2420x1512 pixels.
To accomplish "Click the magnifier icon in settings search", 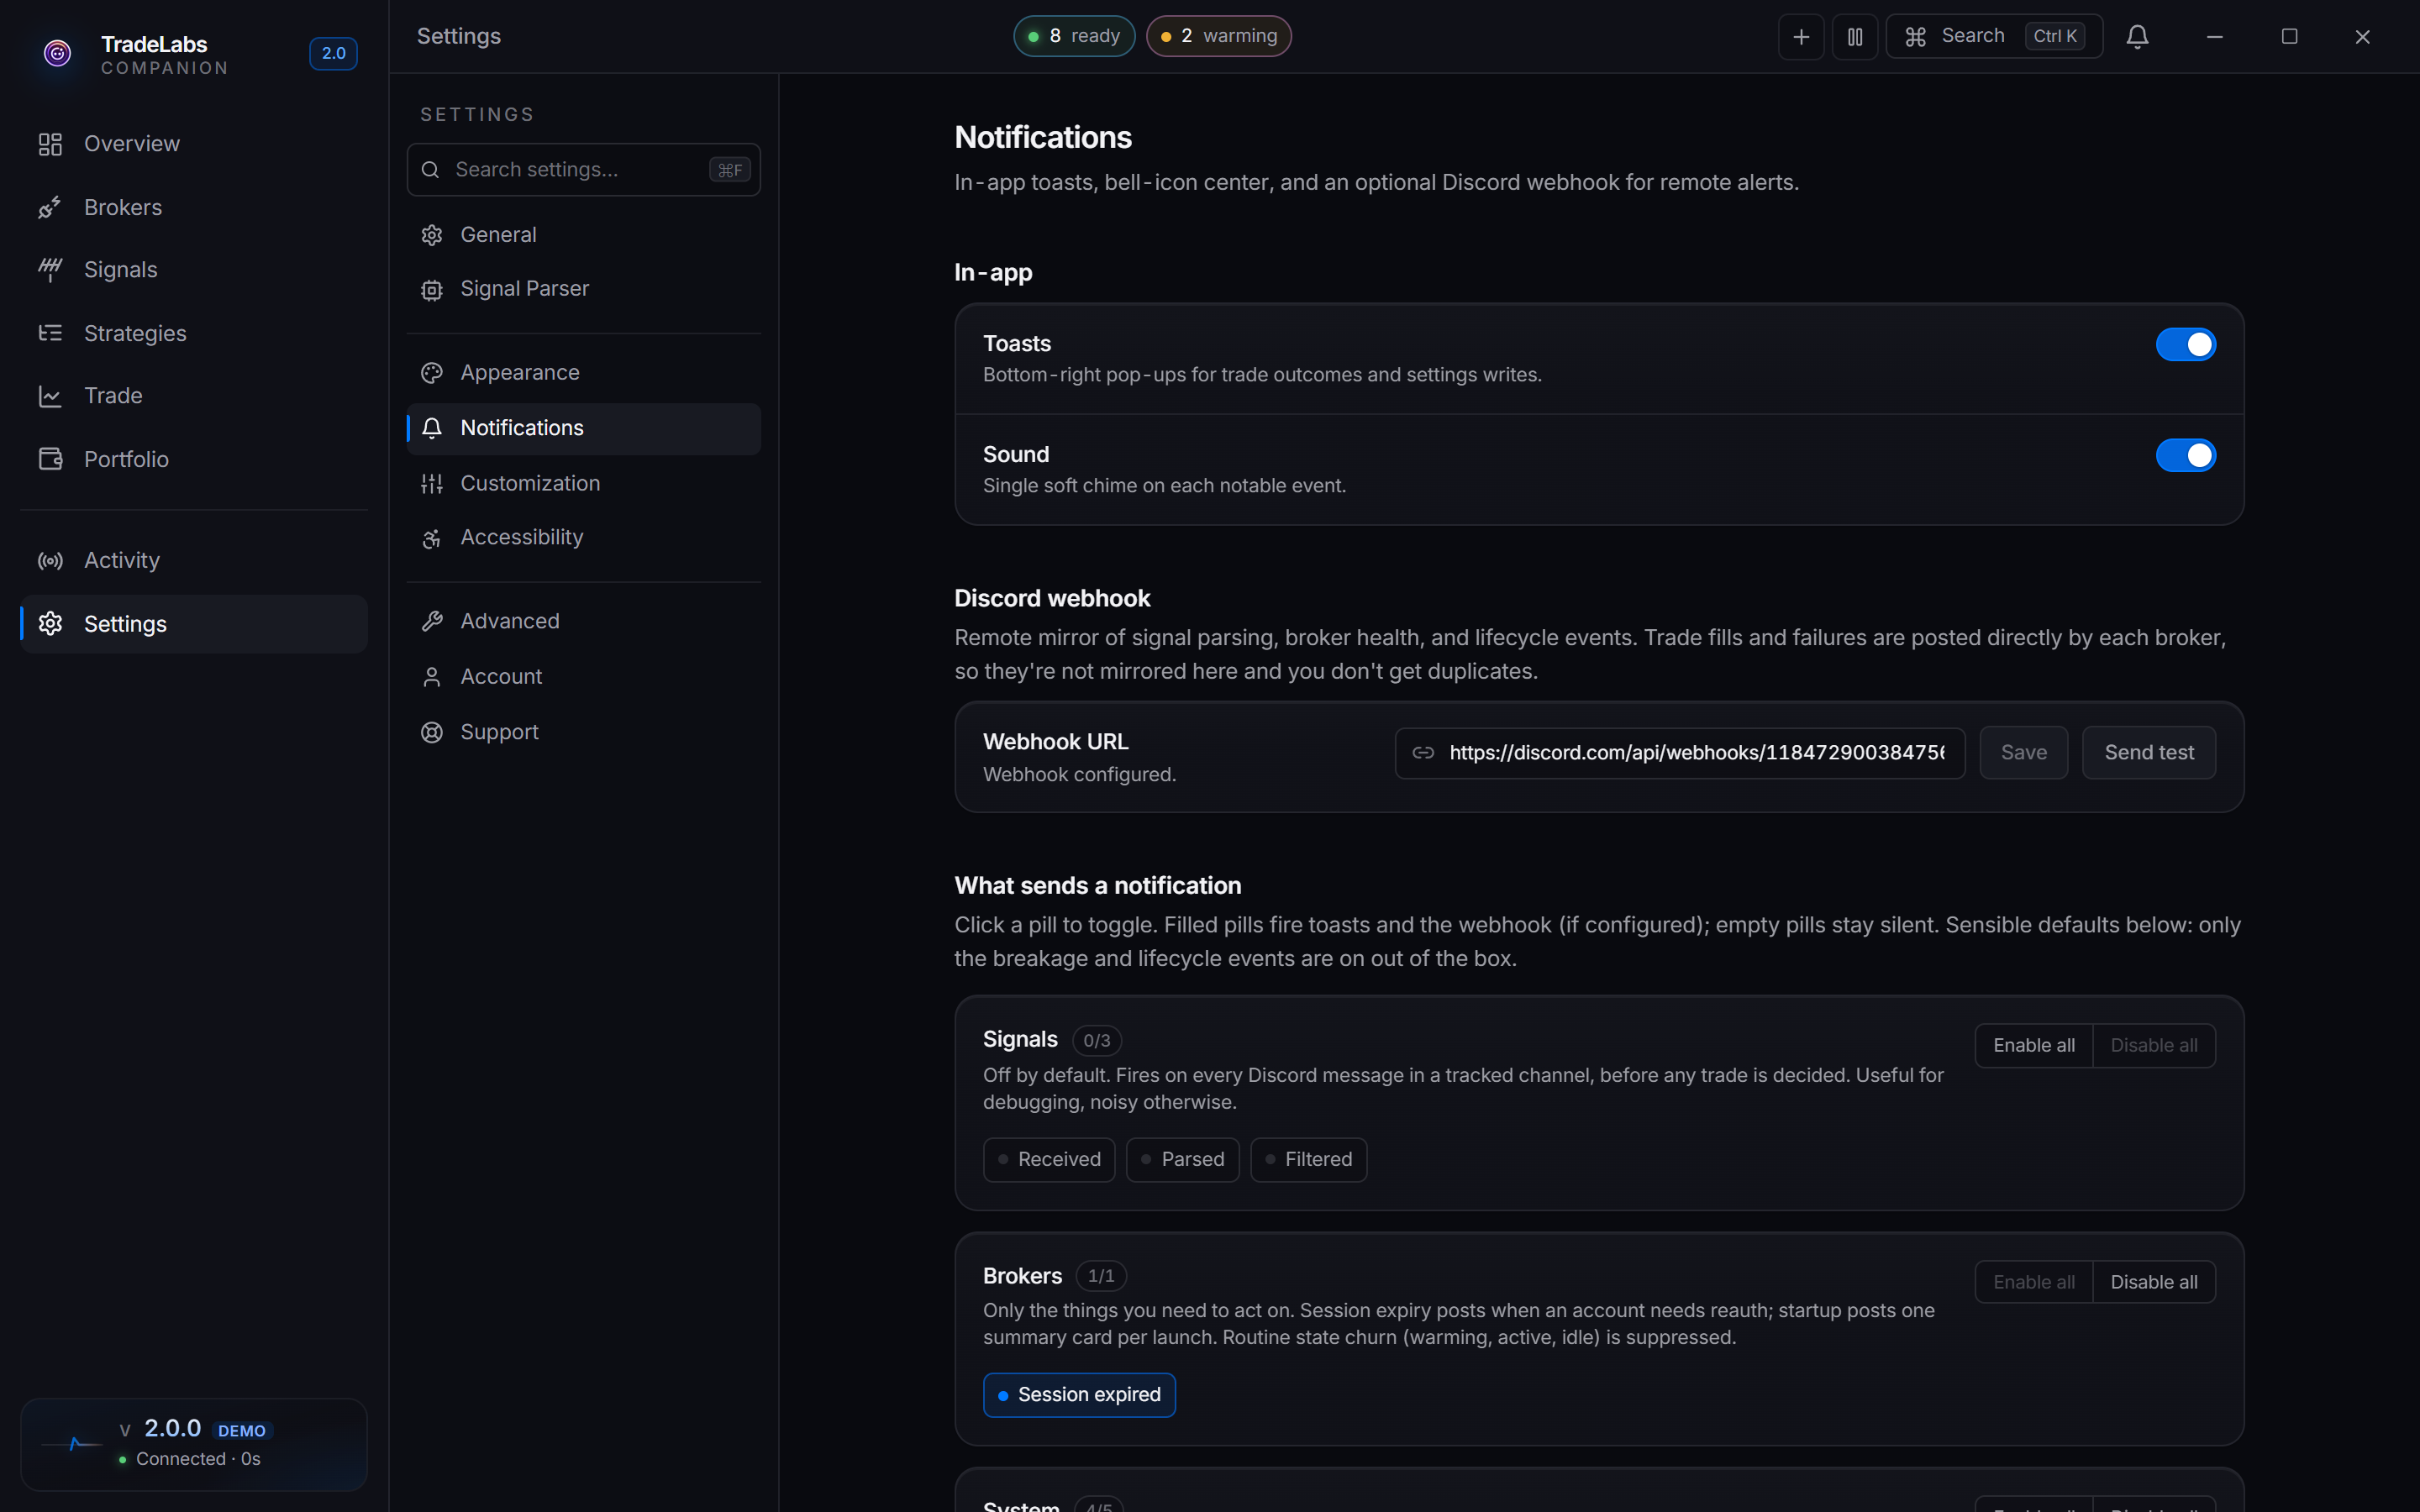I will pos(430,170).
